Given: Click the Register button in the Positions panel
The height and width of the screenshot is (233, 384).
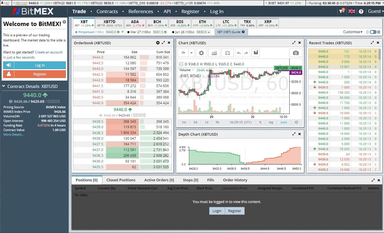Looking at the screenshot, I should (235, 211).
